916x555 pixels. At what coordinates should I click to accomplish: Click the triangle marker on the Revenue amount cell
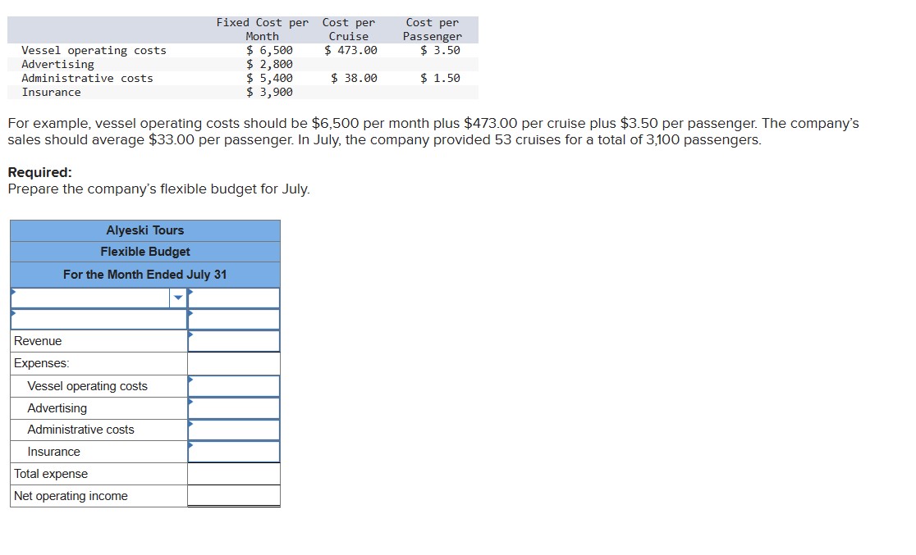click(190, 335)
